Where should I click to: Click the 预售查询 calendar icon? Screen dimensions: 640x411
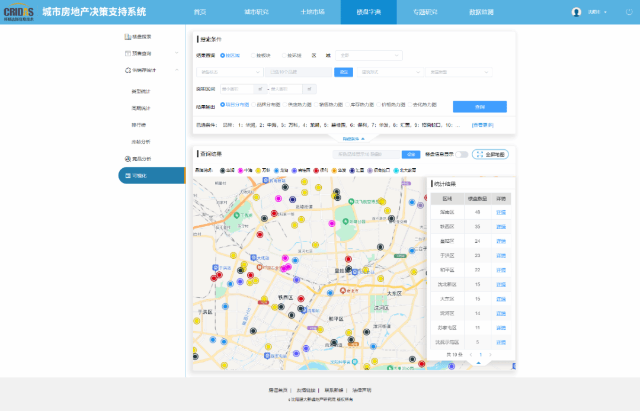127,53
